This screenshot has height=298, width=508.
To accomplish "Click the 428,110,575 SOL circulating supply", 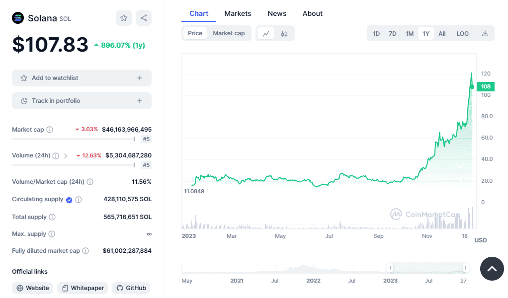I will click(x=128, y=199).
